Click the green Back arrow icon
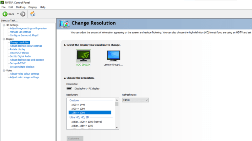The height and width of the screenshot is (141, 252). tap(5, 14)
